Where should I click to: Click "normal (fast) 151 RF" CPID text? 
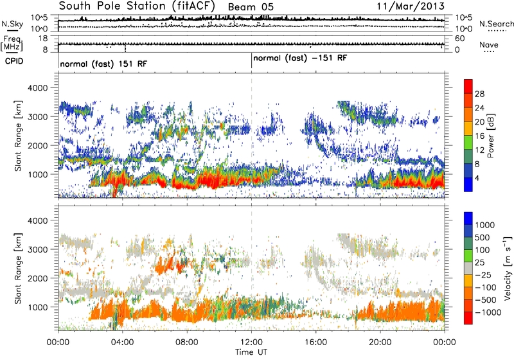point(103,64)
